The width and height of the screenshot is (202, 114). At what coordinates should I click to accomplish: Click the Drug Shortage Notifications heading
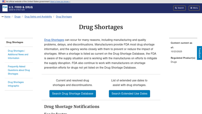(x=72, y=107)
